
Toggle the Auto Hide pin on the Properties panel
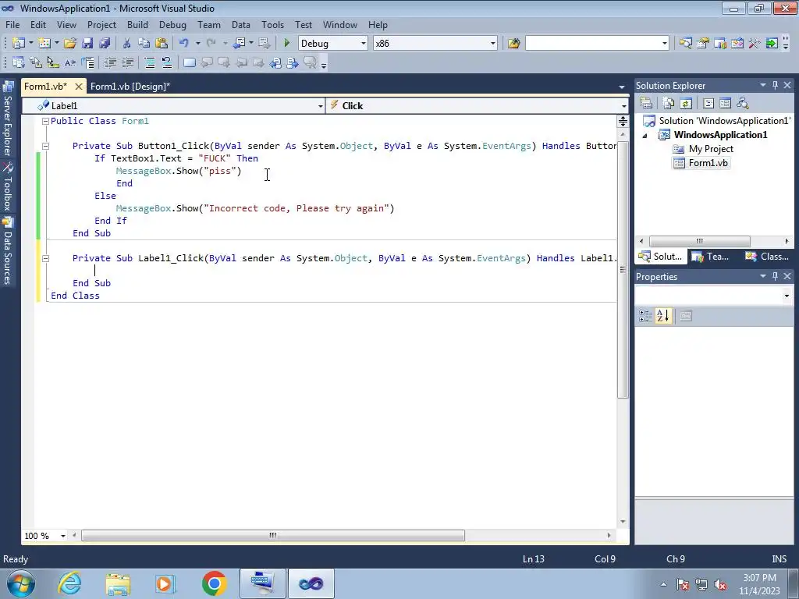click(x=775, y=276)
